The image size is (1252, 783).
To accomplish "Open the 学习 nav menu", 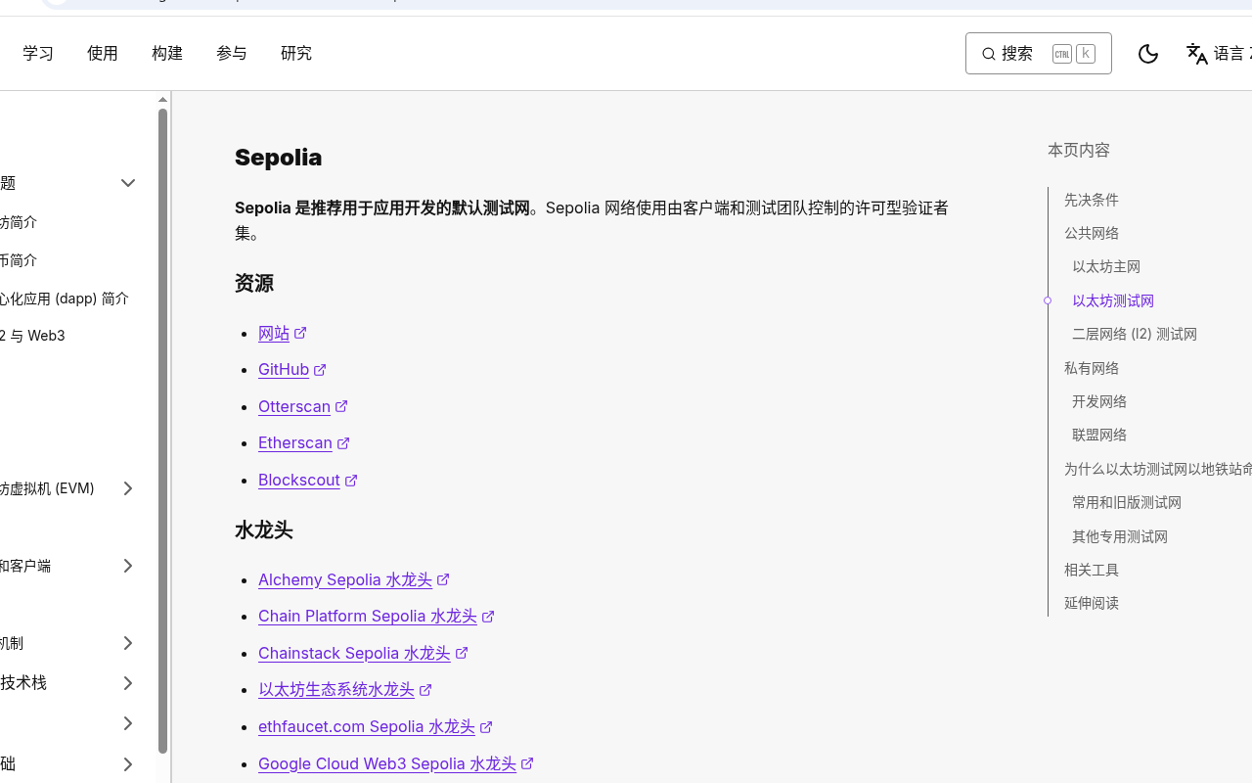I will point(38,53).
